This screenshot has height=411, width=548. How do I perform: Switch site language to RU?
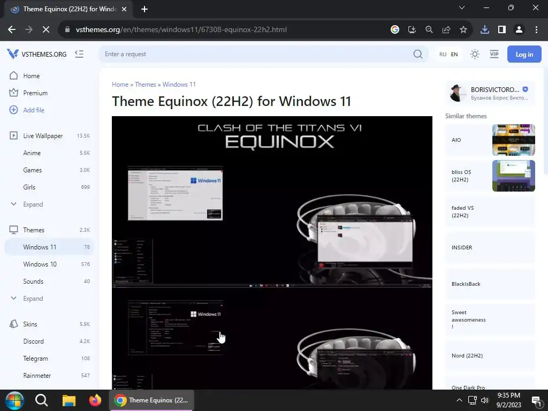pyautogui.click(x=443, y=54)
